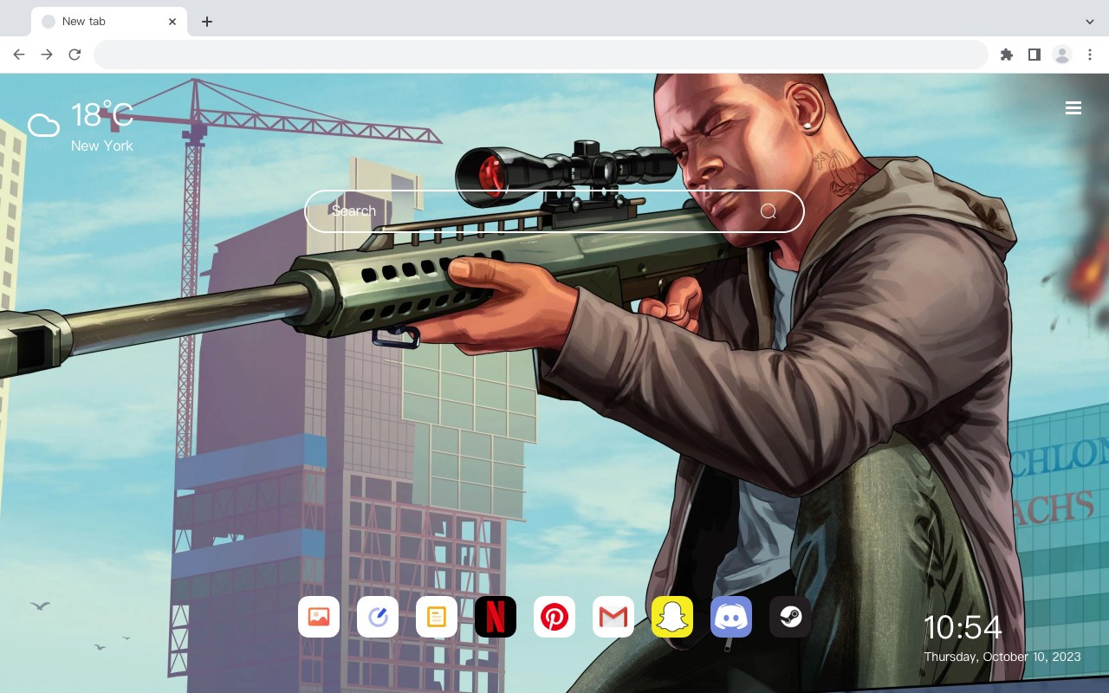Image resolution: width=1109 pixels, height=693 pixels.
Task: Click the Thursday, October 10, 2023 date
Action: (x=1002, y=657)
